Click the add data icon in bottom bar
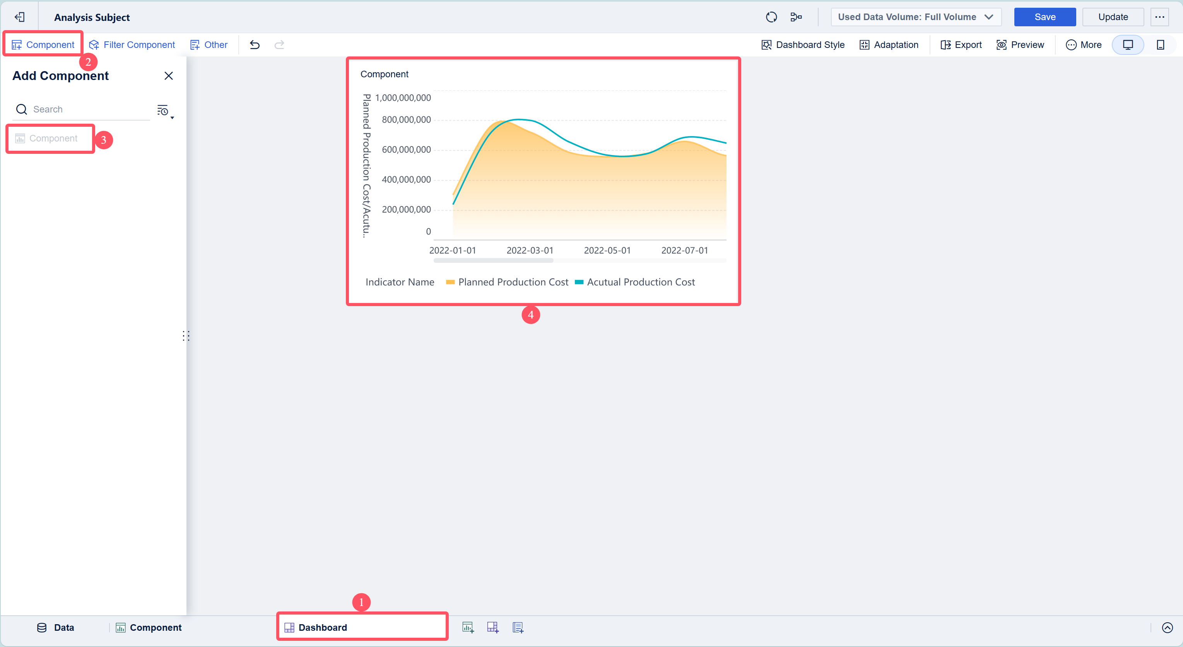This screenshot has width=1183, height=647. click(518, 627)
